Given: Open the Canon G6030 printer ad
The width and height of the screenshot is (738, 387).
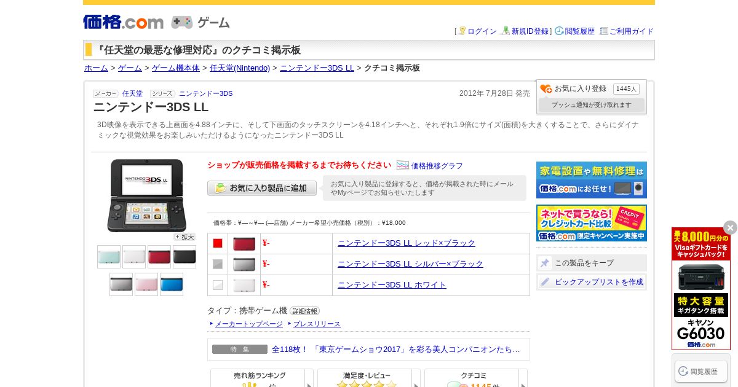Looking at the screenshot, I should click(x=701, y=289).
